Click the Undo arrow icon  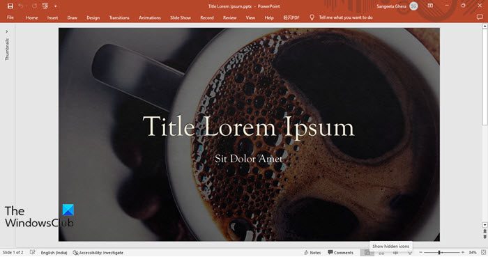21,6
